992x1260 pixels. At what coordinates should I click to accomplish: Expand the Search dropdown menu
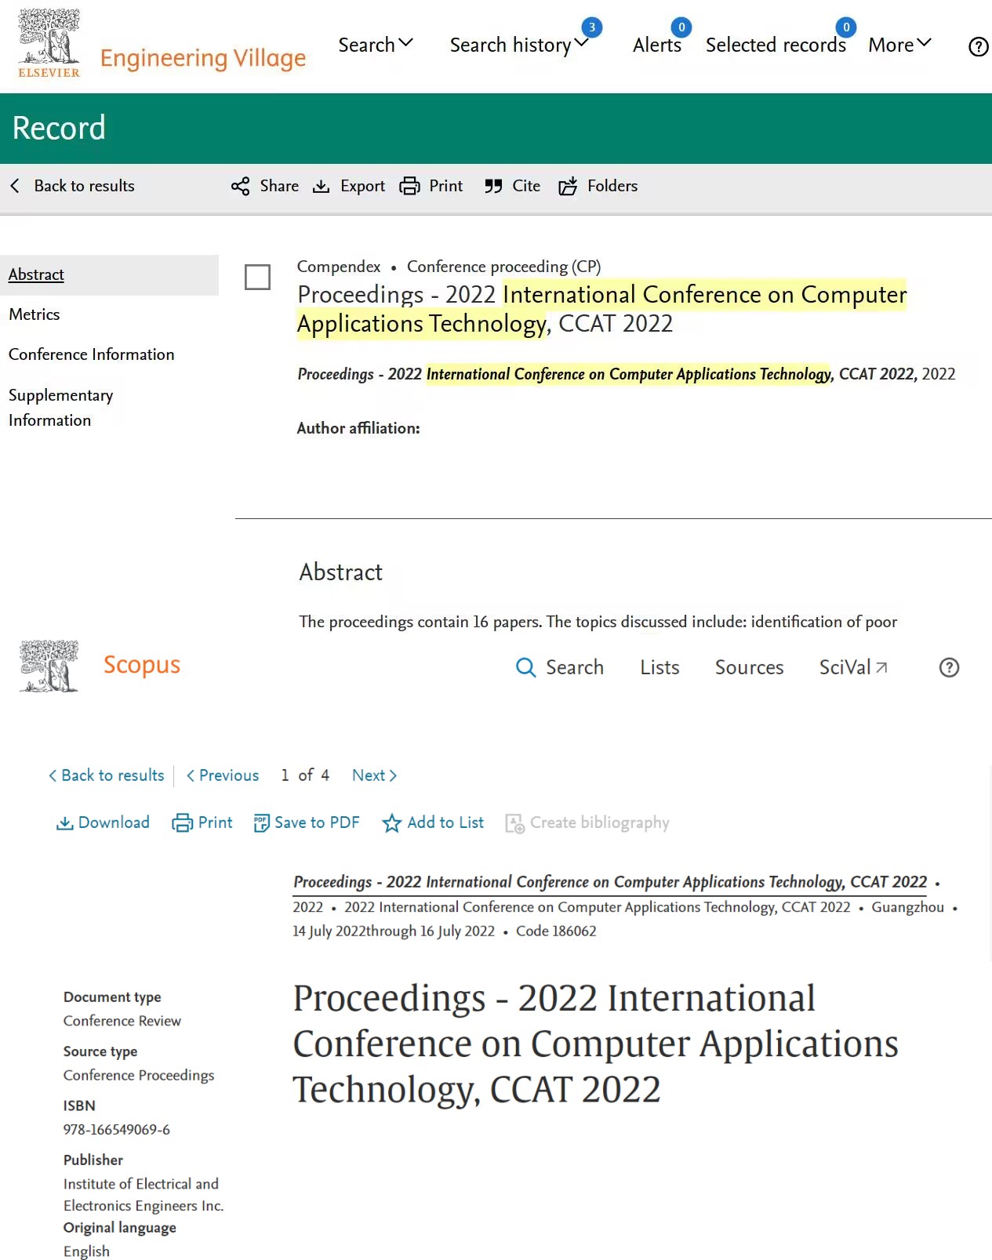click(376, 45)
